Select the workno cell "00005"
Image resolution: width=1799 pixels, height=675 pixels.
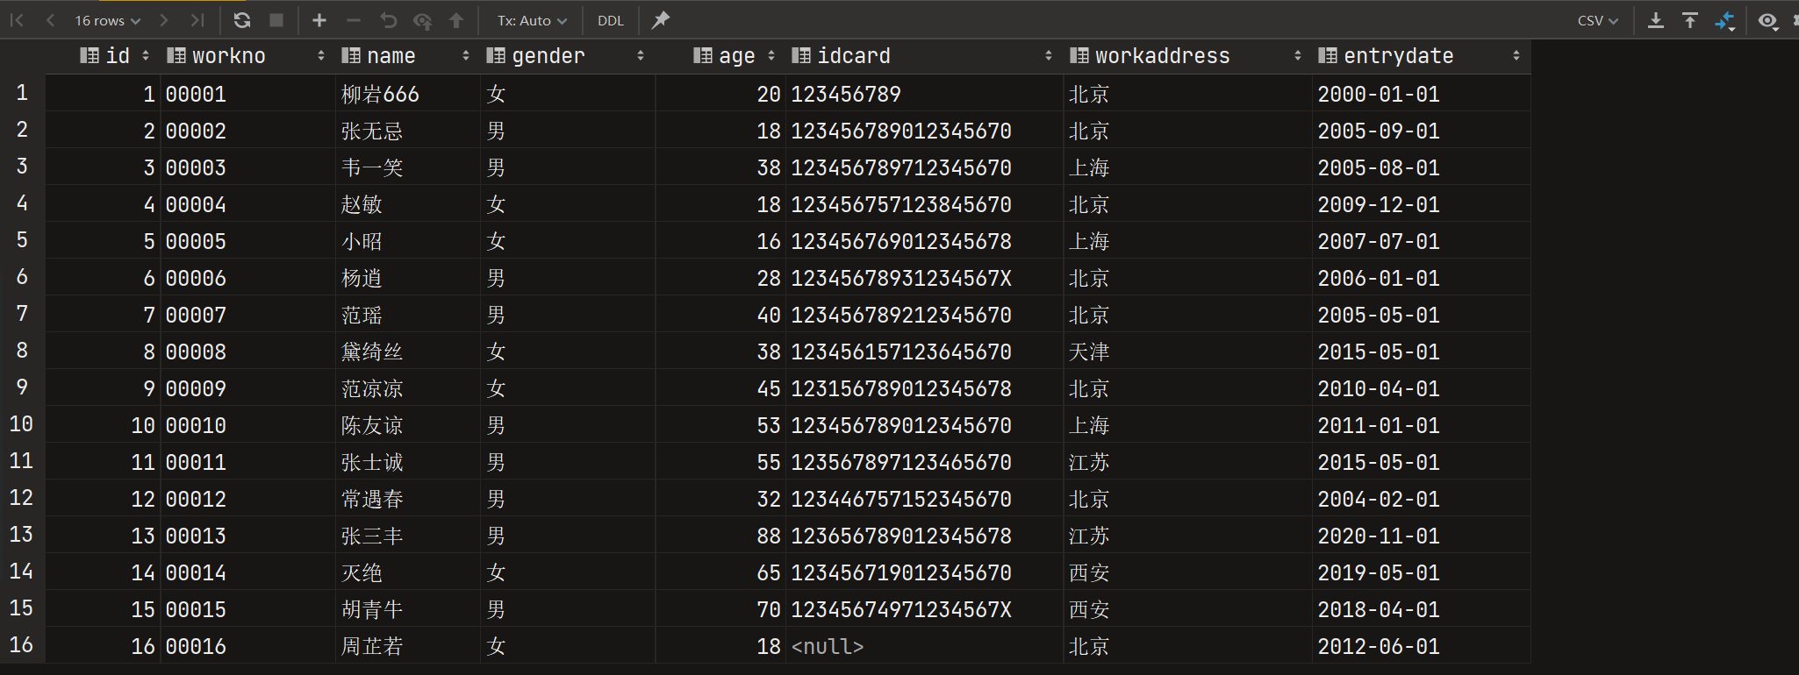pos(248,241)
